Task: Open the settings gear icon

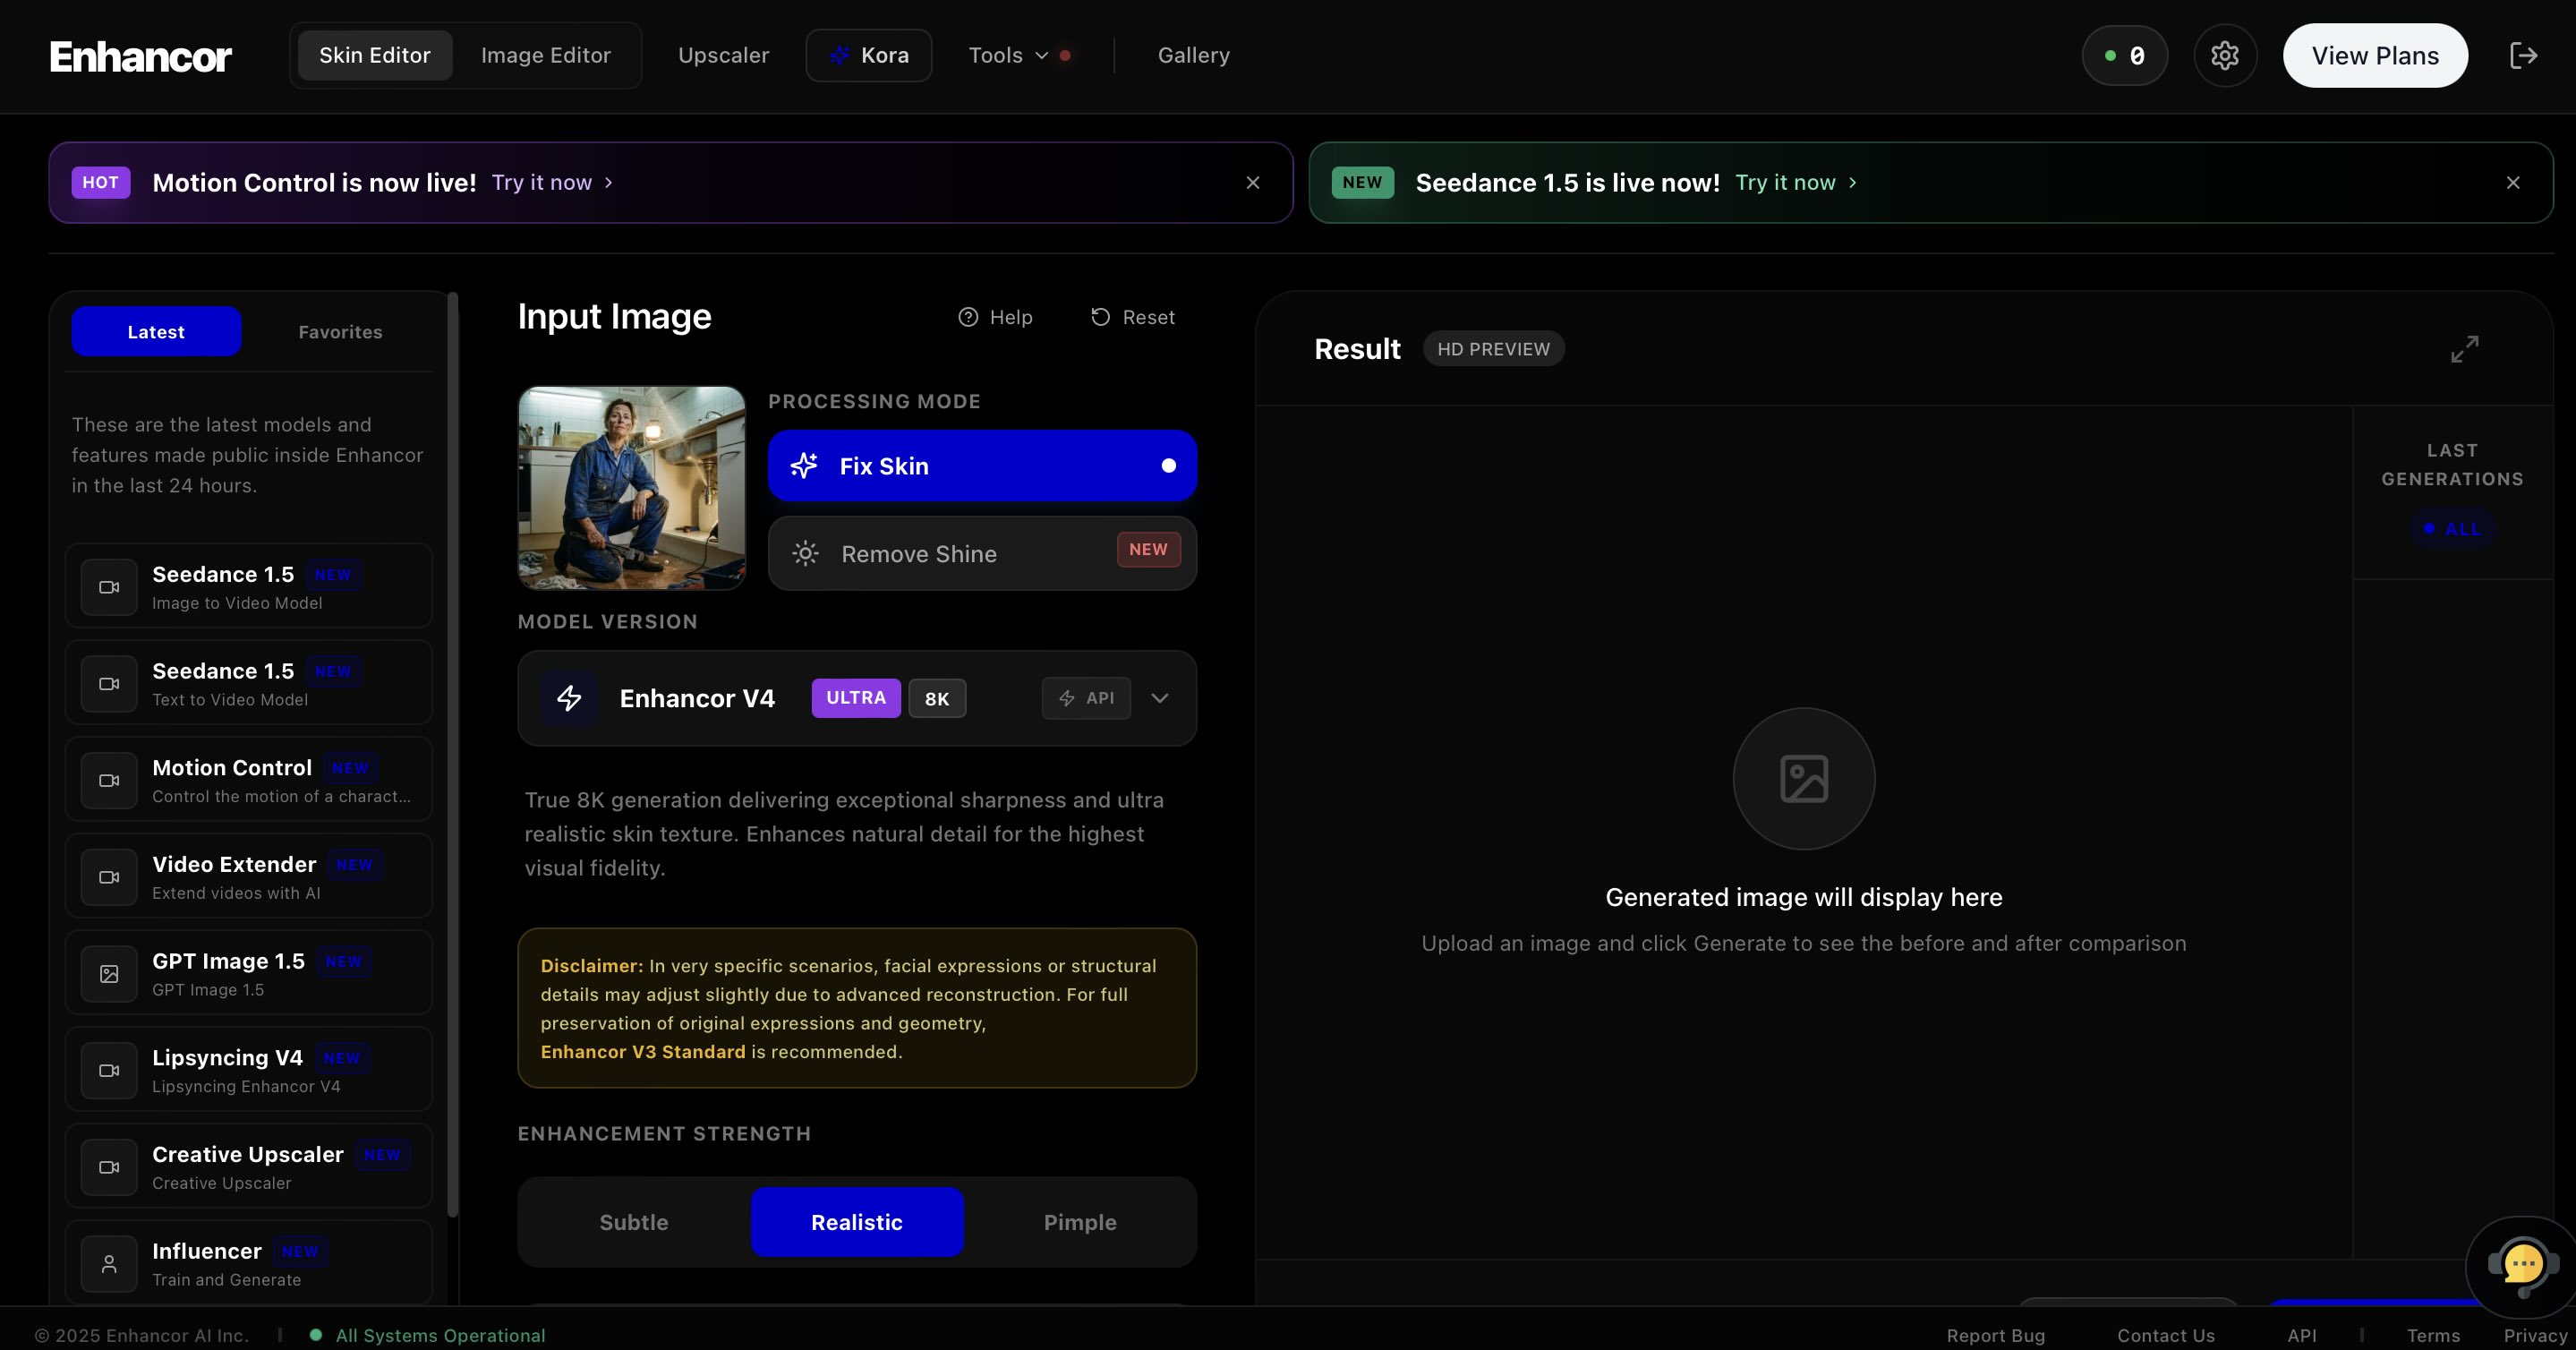Action: (2224, 56)
